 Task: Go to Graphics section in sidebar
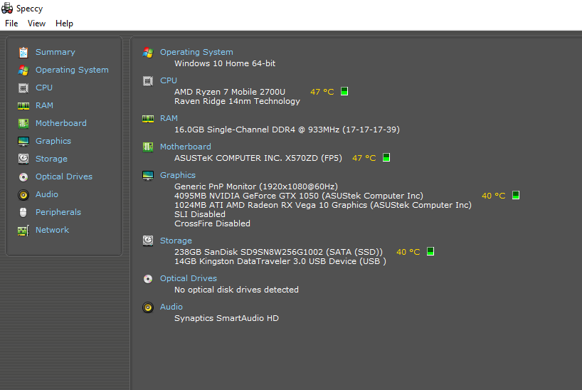[53, 141]
